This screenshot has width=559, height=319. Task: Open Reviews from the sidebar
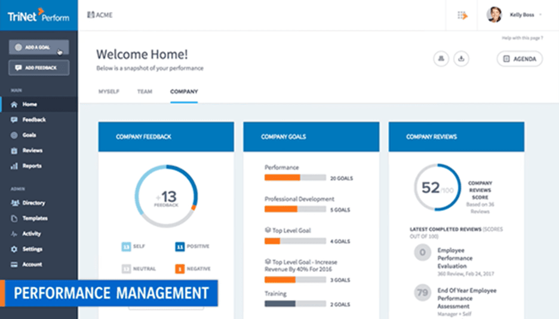[32, 151]
